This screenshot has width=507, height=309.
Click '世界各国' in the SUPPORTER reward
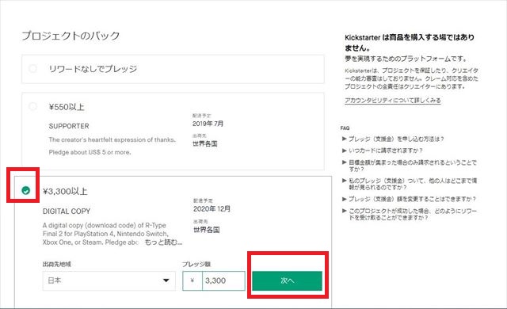pyautogui.click(x=205, y=143)
